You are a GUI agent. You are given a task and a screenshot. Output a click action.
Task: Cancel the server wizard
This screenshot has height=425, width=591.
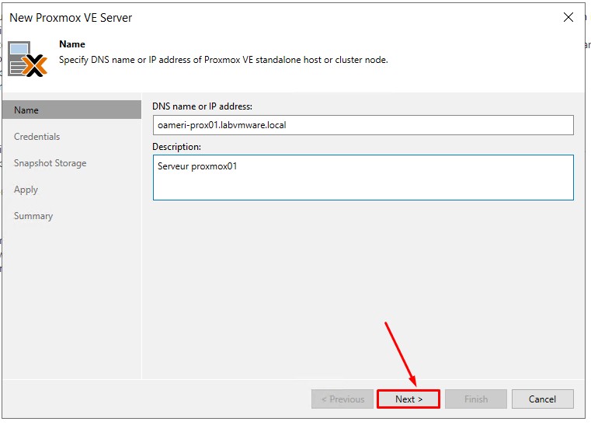pos(542,399)
